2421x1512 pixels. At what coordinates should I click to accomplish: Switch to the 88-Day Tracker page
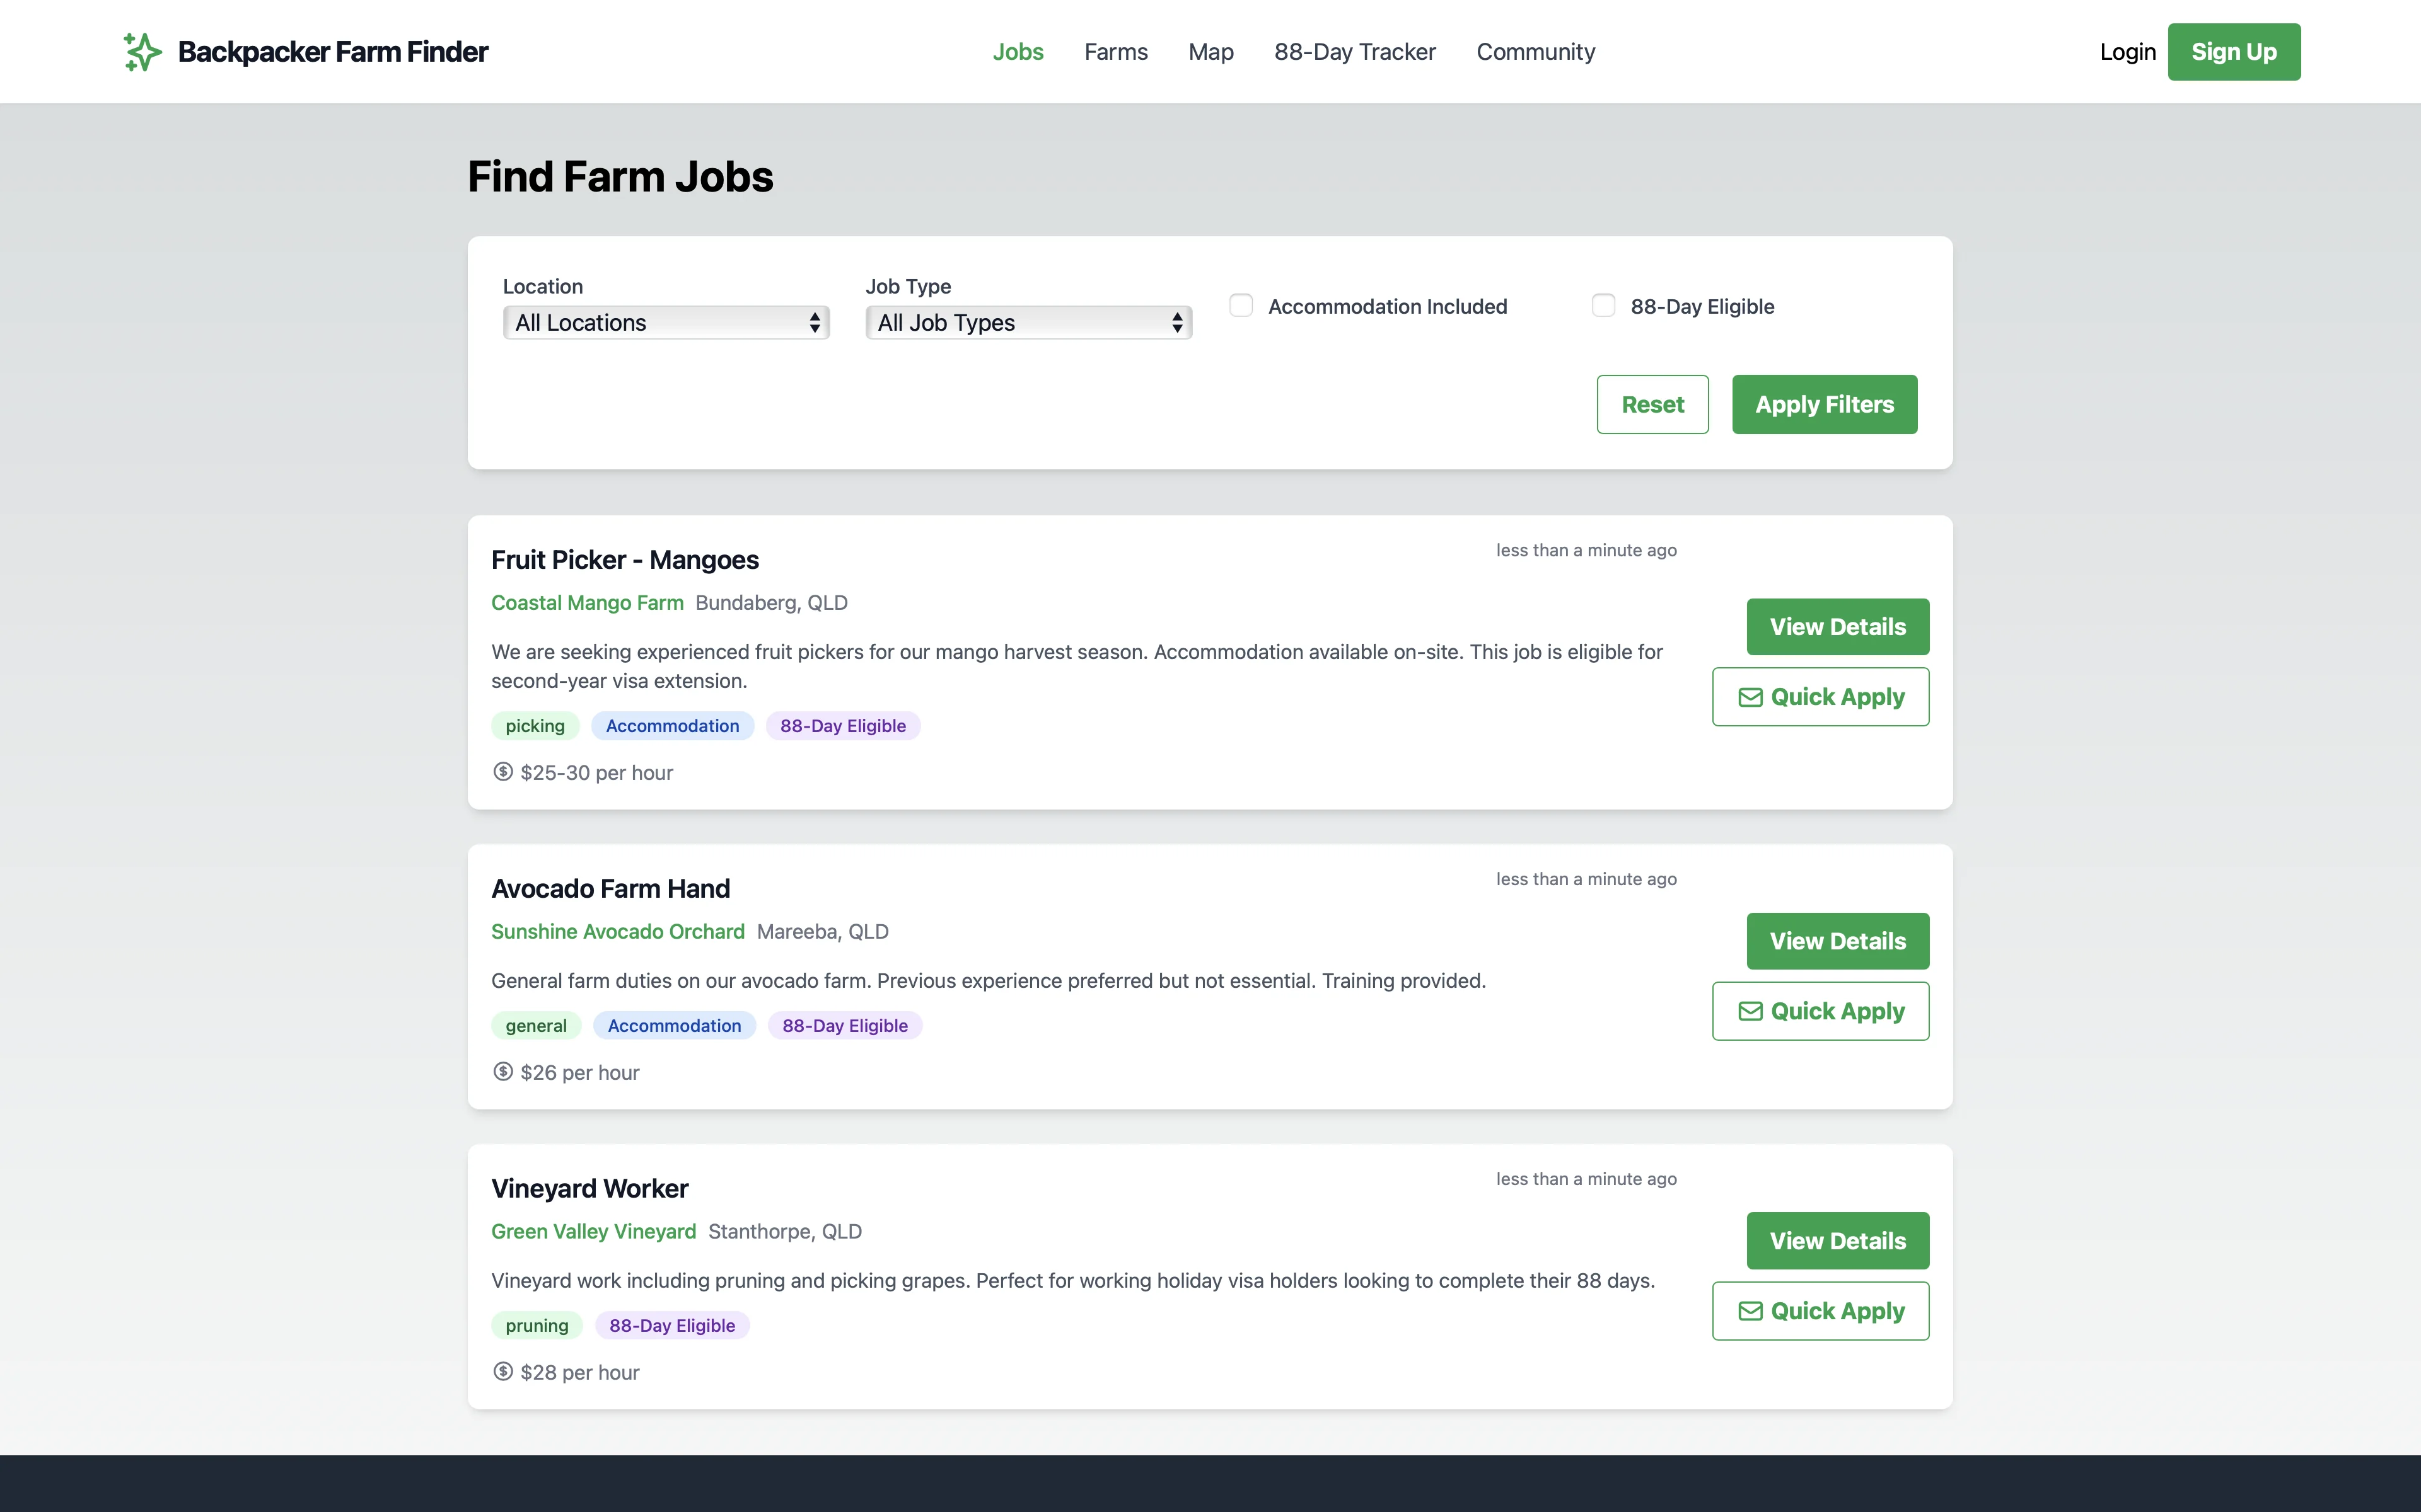click(x=1354, y=51)
